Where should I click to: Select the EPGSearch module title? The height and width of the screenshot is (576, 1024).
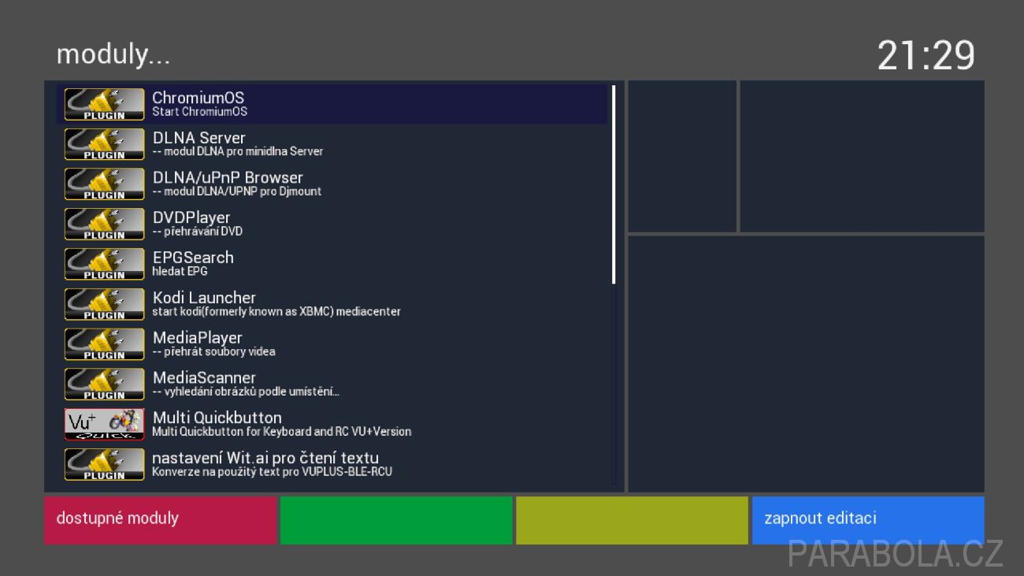coord(193,258)
